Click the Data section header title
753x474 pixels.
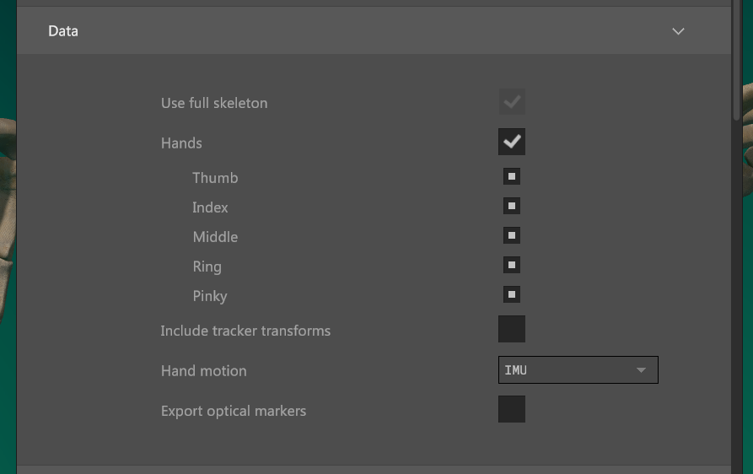pos(63,31)
